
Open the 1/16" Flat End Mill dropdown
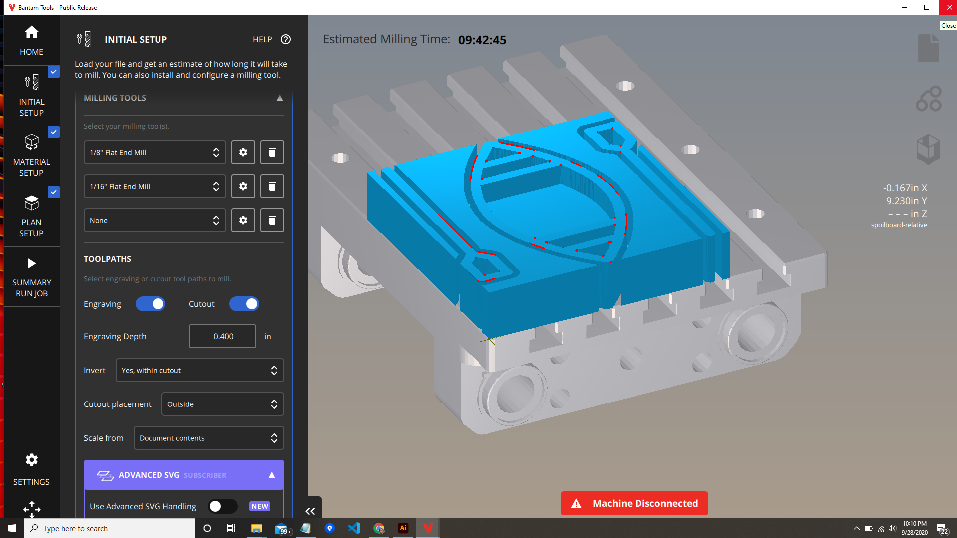pos(155,186)
